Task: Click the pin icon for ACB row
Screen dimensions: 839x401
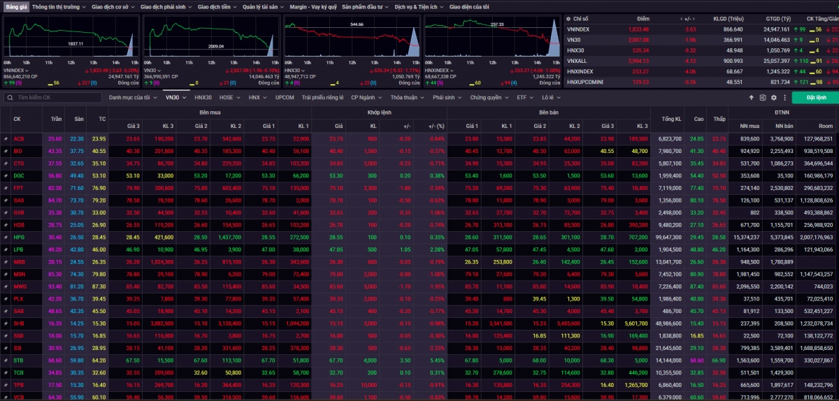Action: coord(6,138)
